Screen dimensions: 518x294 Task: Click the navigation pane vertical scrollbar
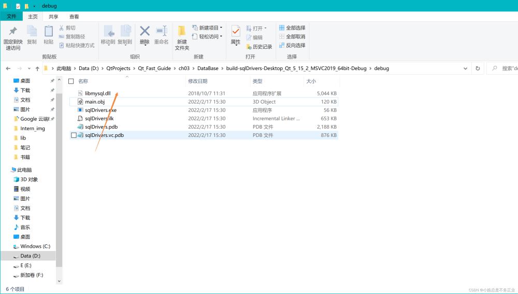(x=59, y=171)
